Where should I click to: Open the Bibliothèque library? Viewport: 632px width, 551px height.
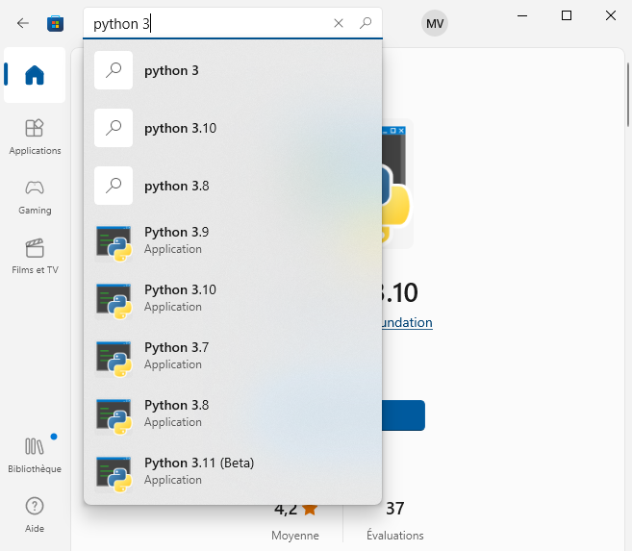coord(35,454)
